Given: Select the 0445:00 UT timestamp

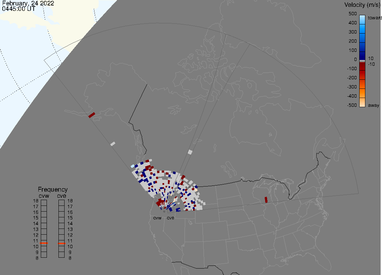Looking at the screenshot, I should click(19, 9).
